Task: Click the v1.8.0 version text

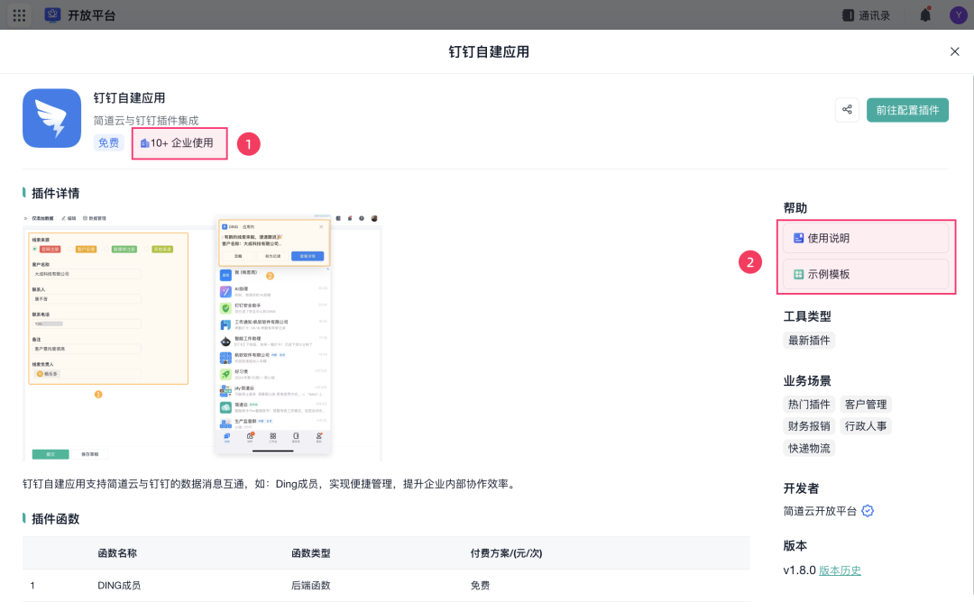Action: (x=799, y=570)
